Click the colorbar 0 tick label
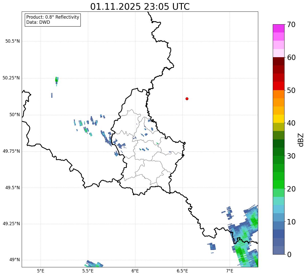This screenshot has height=276, width=307. [289, 255]
